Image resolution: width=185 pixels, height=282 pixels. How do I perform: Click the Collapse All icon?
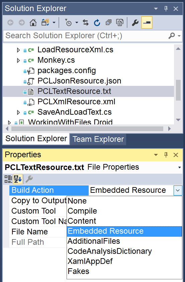click(108, 23)
